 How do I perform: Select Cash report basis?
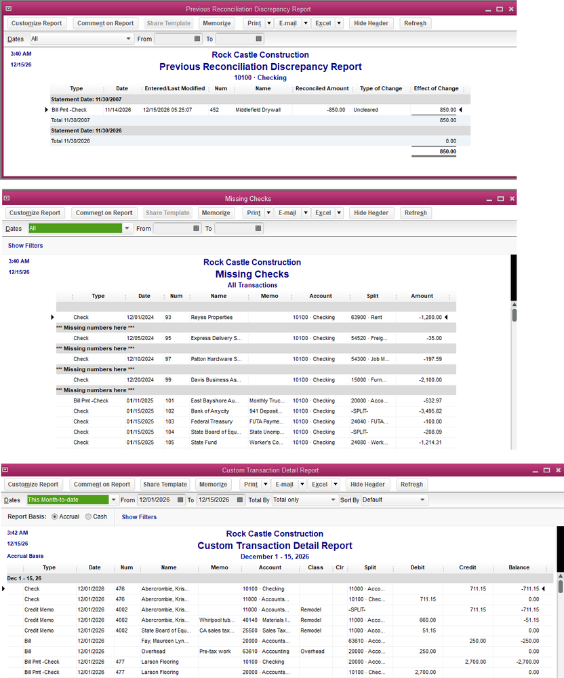pyautogui.click(x=88, y=516)
